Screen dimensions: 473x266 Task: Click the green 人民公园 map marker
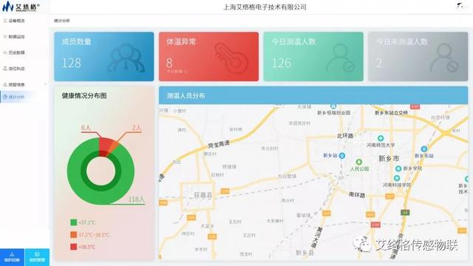click(x=358, y=163)
